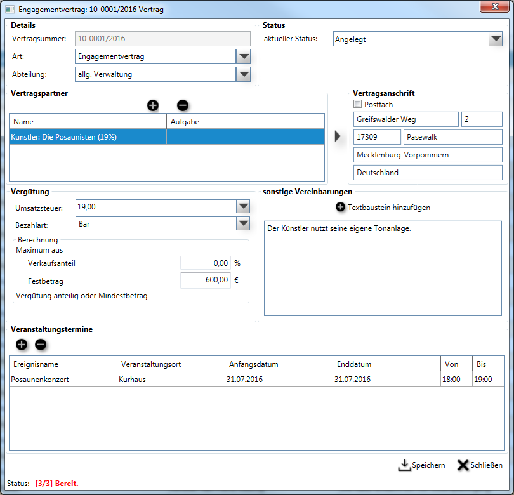Enable the Postfach checkbox
The width and height of the screenshot is (514, 495).
[357, 104]
